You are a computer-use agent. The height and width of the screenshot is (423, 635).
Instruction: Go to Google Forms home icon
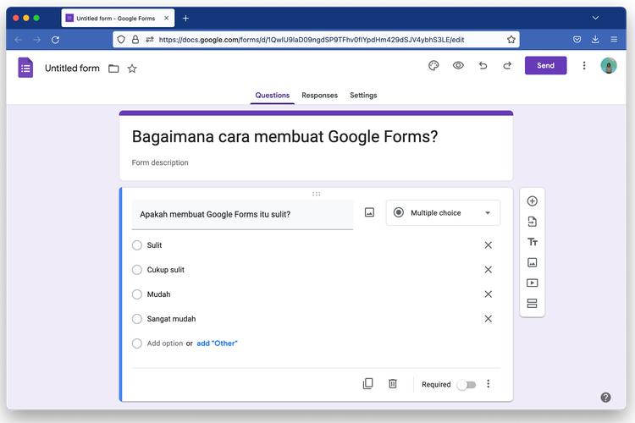[25, 68]
